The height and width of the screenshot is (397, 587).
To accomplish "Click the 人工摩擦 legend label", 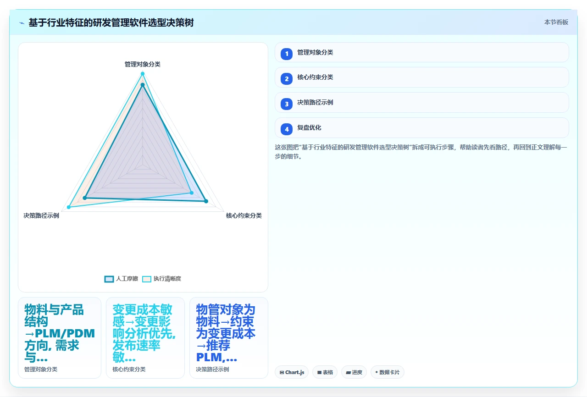I will pos(127,279).
